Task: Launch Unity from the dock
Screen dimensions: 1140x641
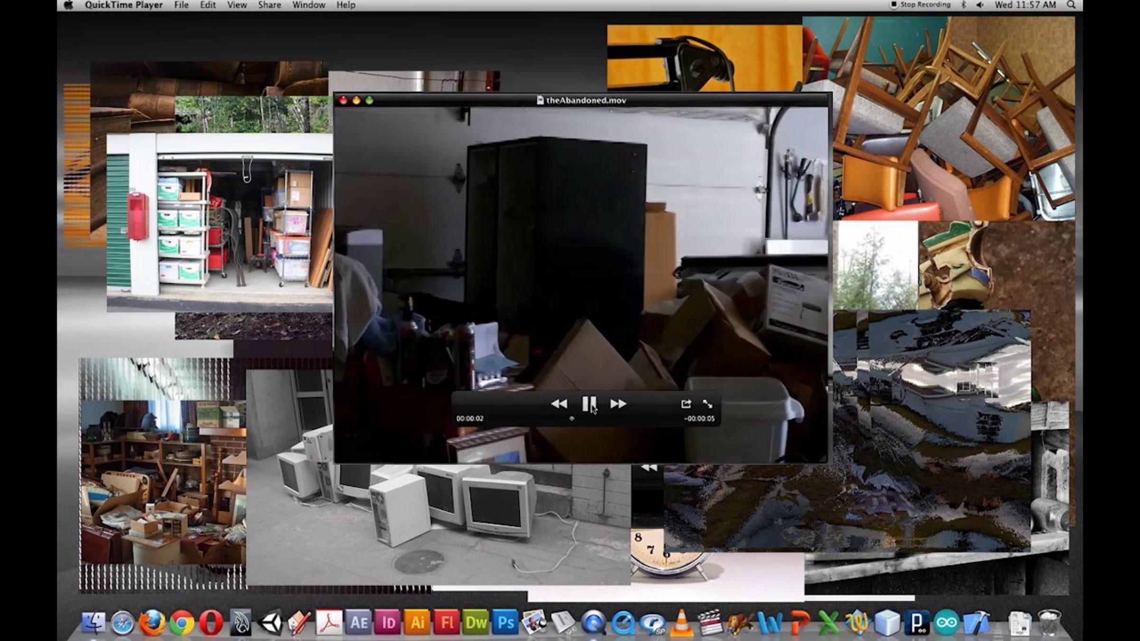Action: 270,622
